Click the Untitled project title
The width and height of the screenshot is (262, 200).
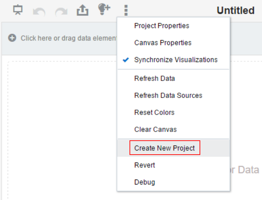(235, 10)
